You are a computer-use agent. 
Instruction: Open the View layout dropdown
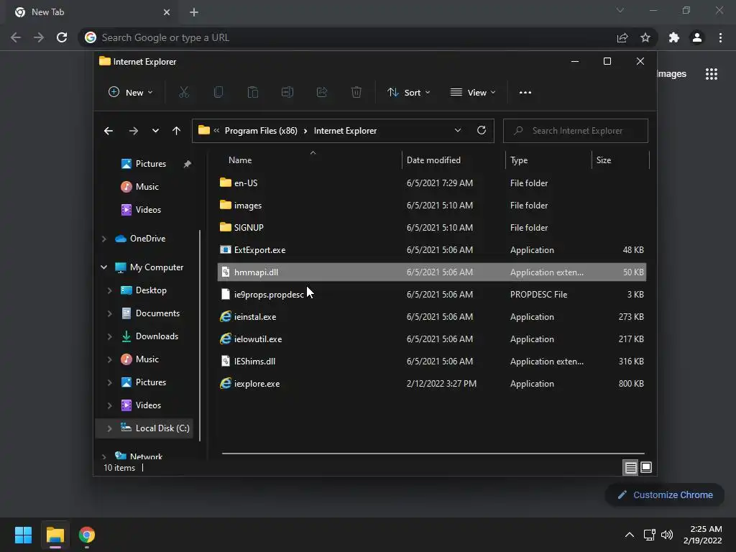click(x=473, y=93)
